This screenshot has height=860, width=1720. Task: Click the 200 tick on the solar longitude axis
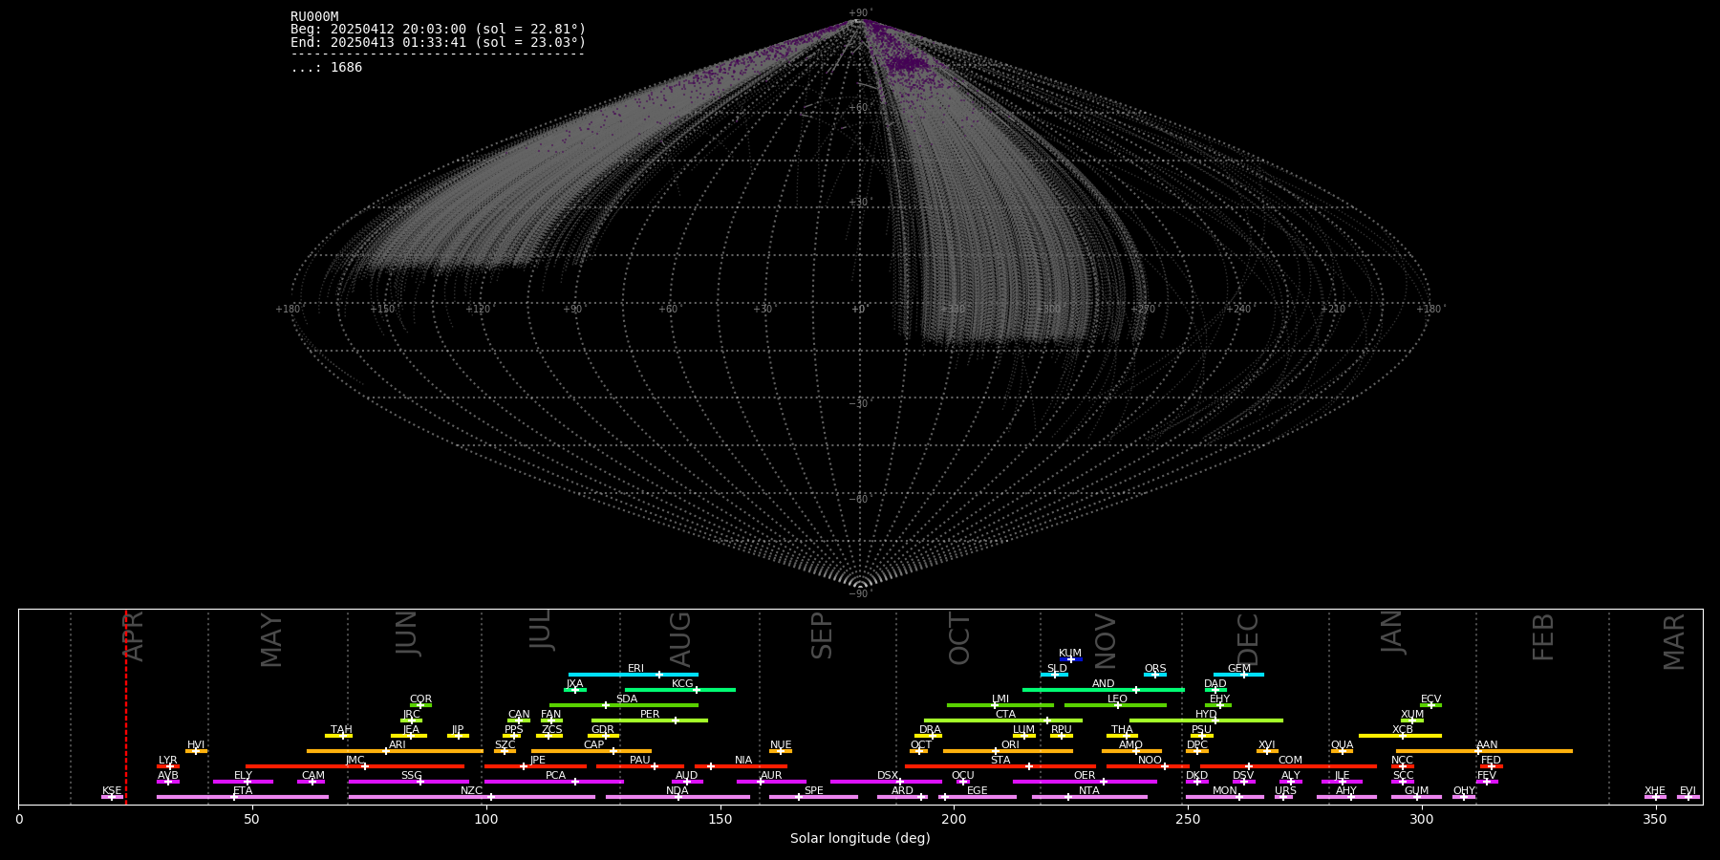tap(954, 819)
